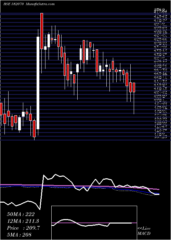Click the MunafaSutra.com watermark text

pos(40,4)
